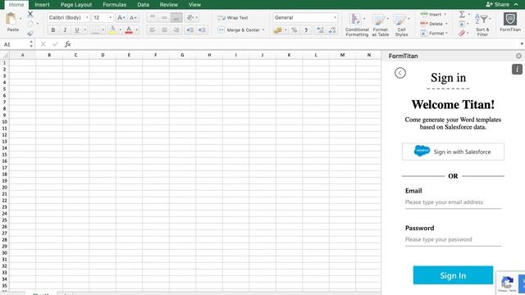Click the Email address field
This screenshot has height=295, width=525.
click(453, 202)
